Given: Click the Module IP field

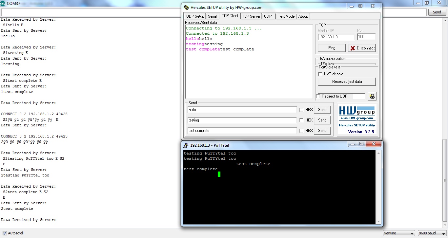Looking at the screenshot, I should [x=336, y=37].
